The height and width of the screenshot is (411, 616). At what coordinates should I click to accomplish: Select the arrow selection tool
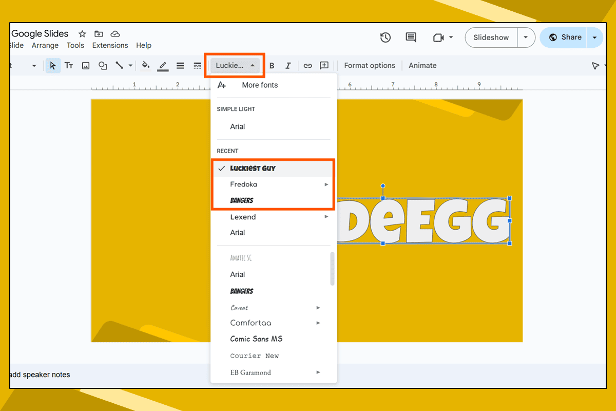[53, 65]
